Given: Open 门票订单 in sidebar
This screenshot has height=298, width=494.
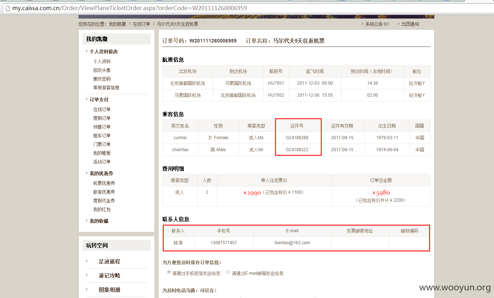Looking at the screenshot, I should [x=102, y=144].
